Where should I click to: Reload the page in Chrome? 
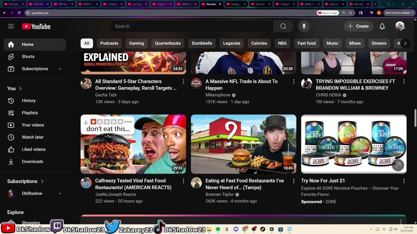(19, 13)
